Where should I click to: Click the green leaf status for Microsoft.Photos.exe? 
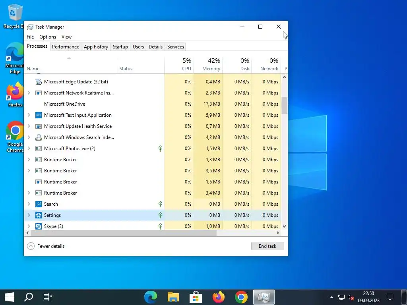click(161, 149)
